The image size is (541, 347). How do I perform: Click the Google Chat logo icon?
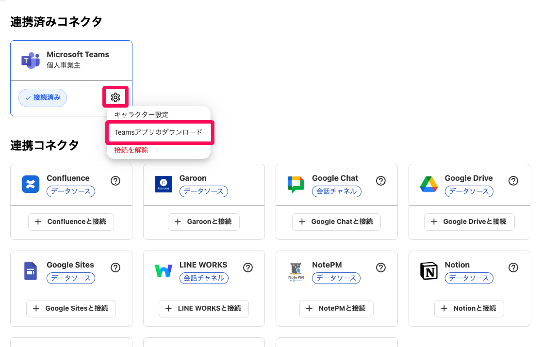295,184
